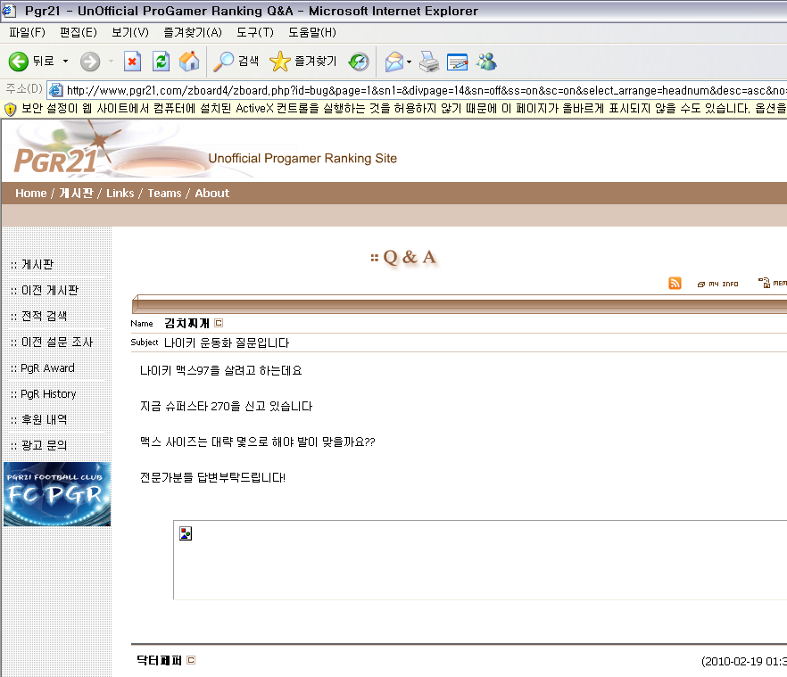Select 이전 게시판 in the sidebar
Screen dimensions: 787x677
pos(50,291)
